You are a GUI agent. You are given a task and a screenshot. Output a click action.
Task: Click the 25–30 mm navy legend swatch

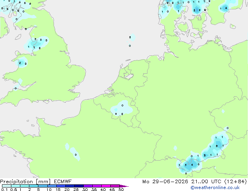79,186
